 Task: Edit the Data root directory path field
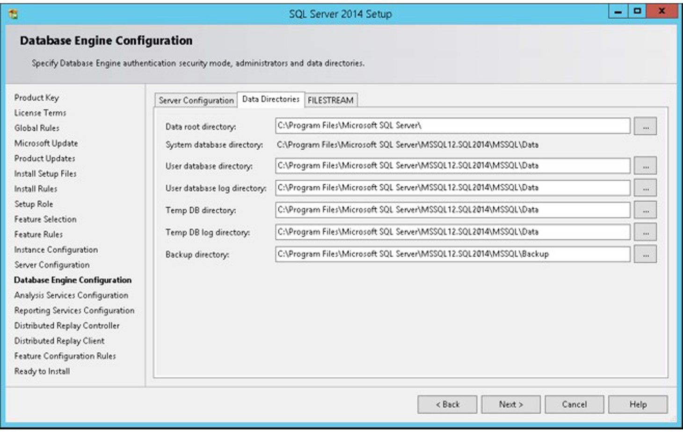pos(452,125)
